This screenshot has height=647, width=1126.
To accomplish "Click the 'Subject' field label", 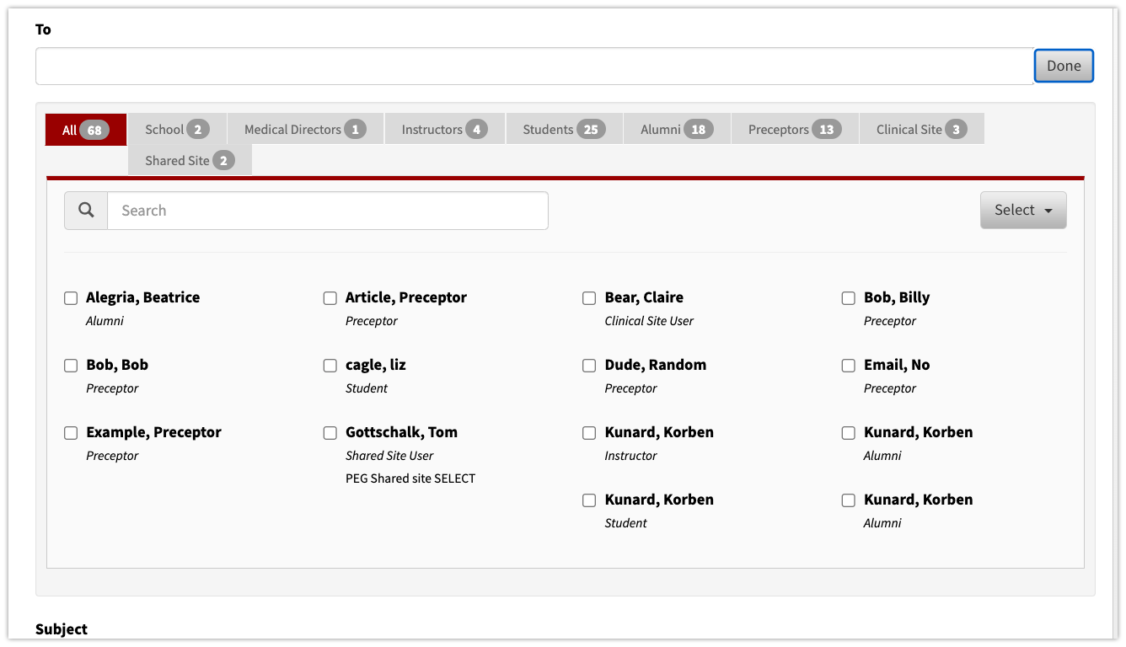I will pyautogui.click(x=62, y=629).
